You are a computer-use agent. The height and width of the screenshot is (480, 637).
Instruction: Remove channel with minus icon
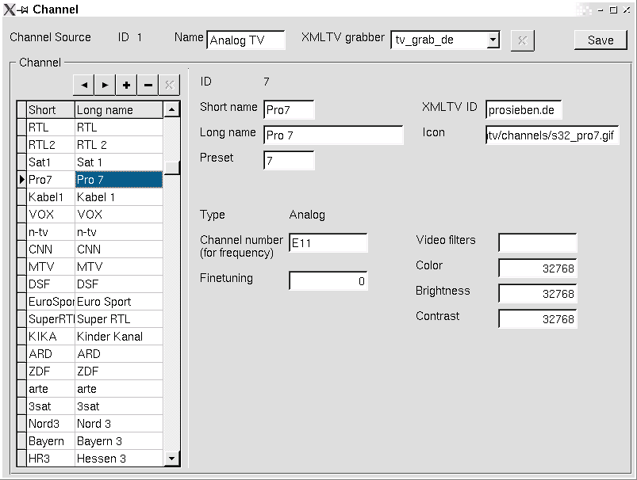coord(148,85)
